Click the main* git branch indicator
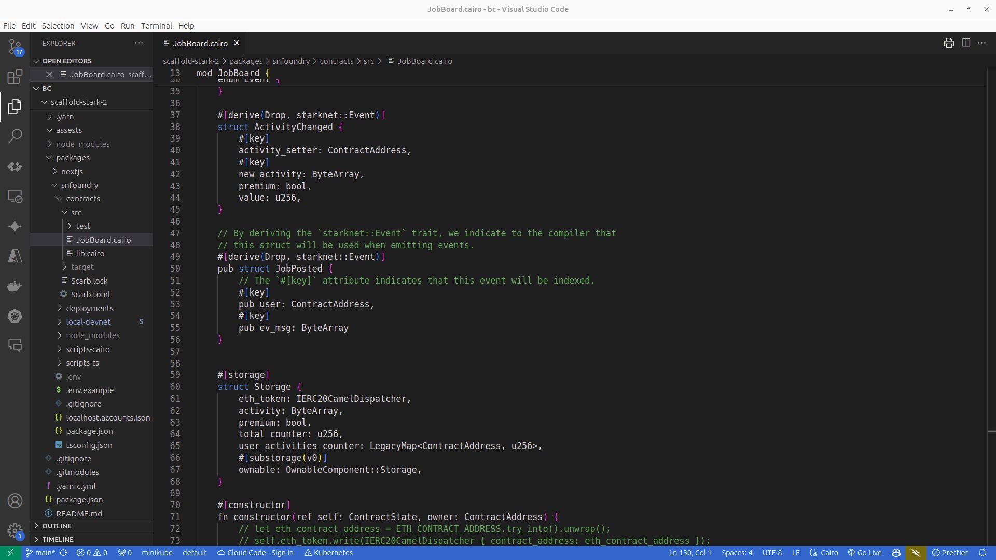 (x=40, y=553)
